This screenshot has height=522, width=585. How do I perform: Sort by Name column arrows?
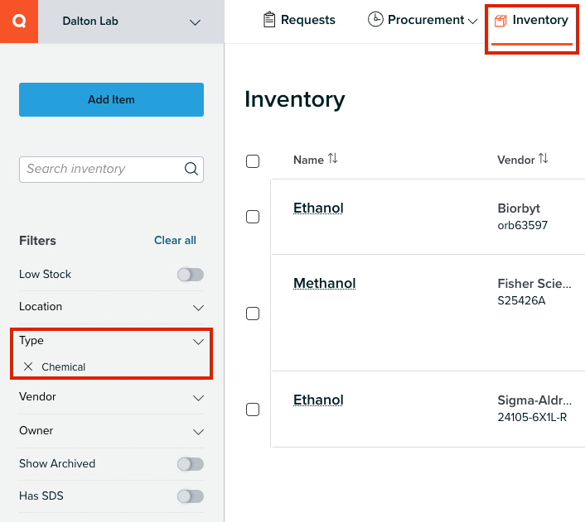(x=333, y=159)
